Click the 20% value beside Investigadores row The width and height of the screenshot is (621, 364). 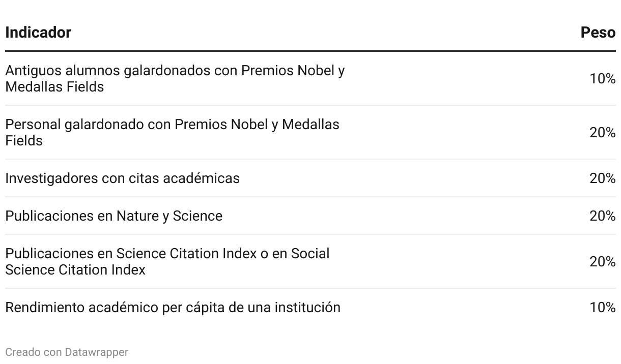(x=603, y=178)
